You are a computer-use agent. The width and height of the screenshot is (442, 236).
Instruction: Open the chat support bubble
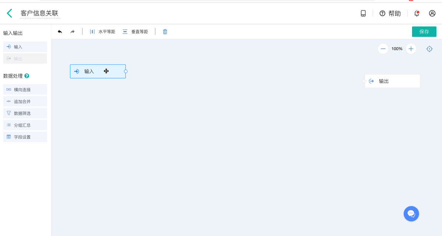pos(411,214)
